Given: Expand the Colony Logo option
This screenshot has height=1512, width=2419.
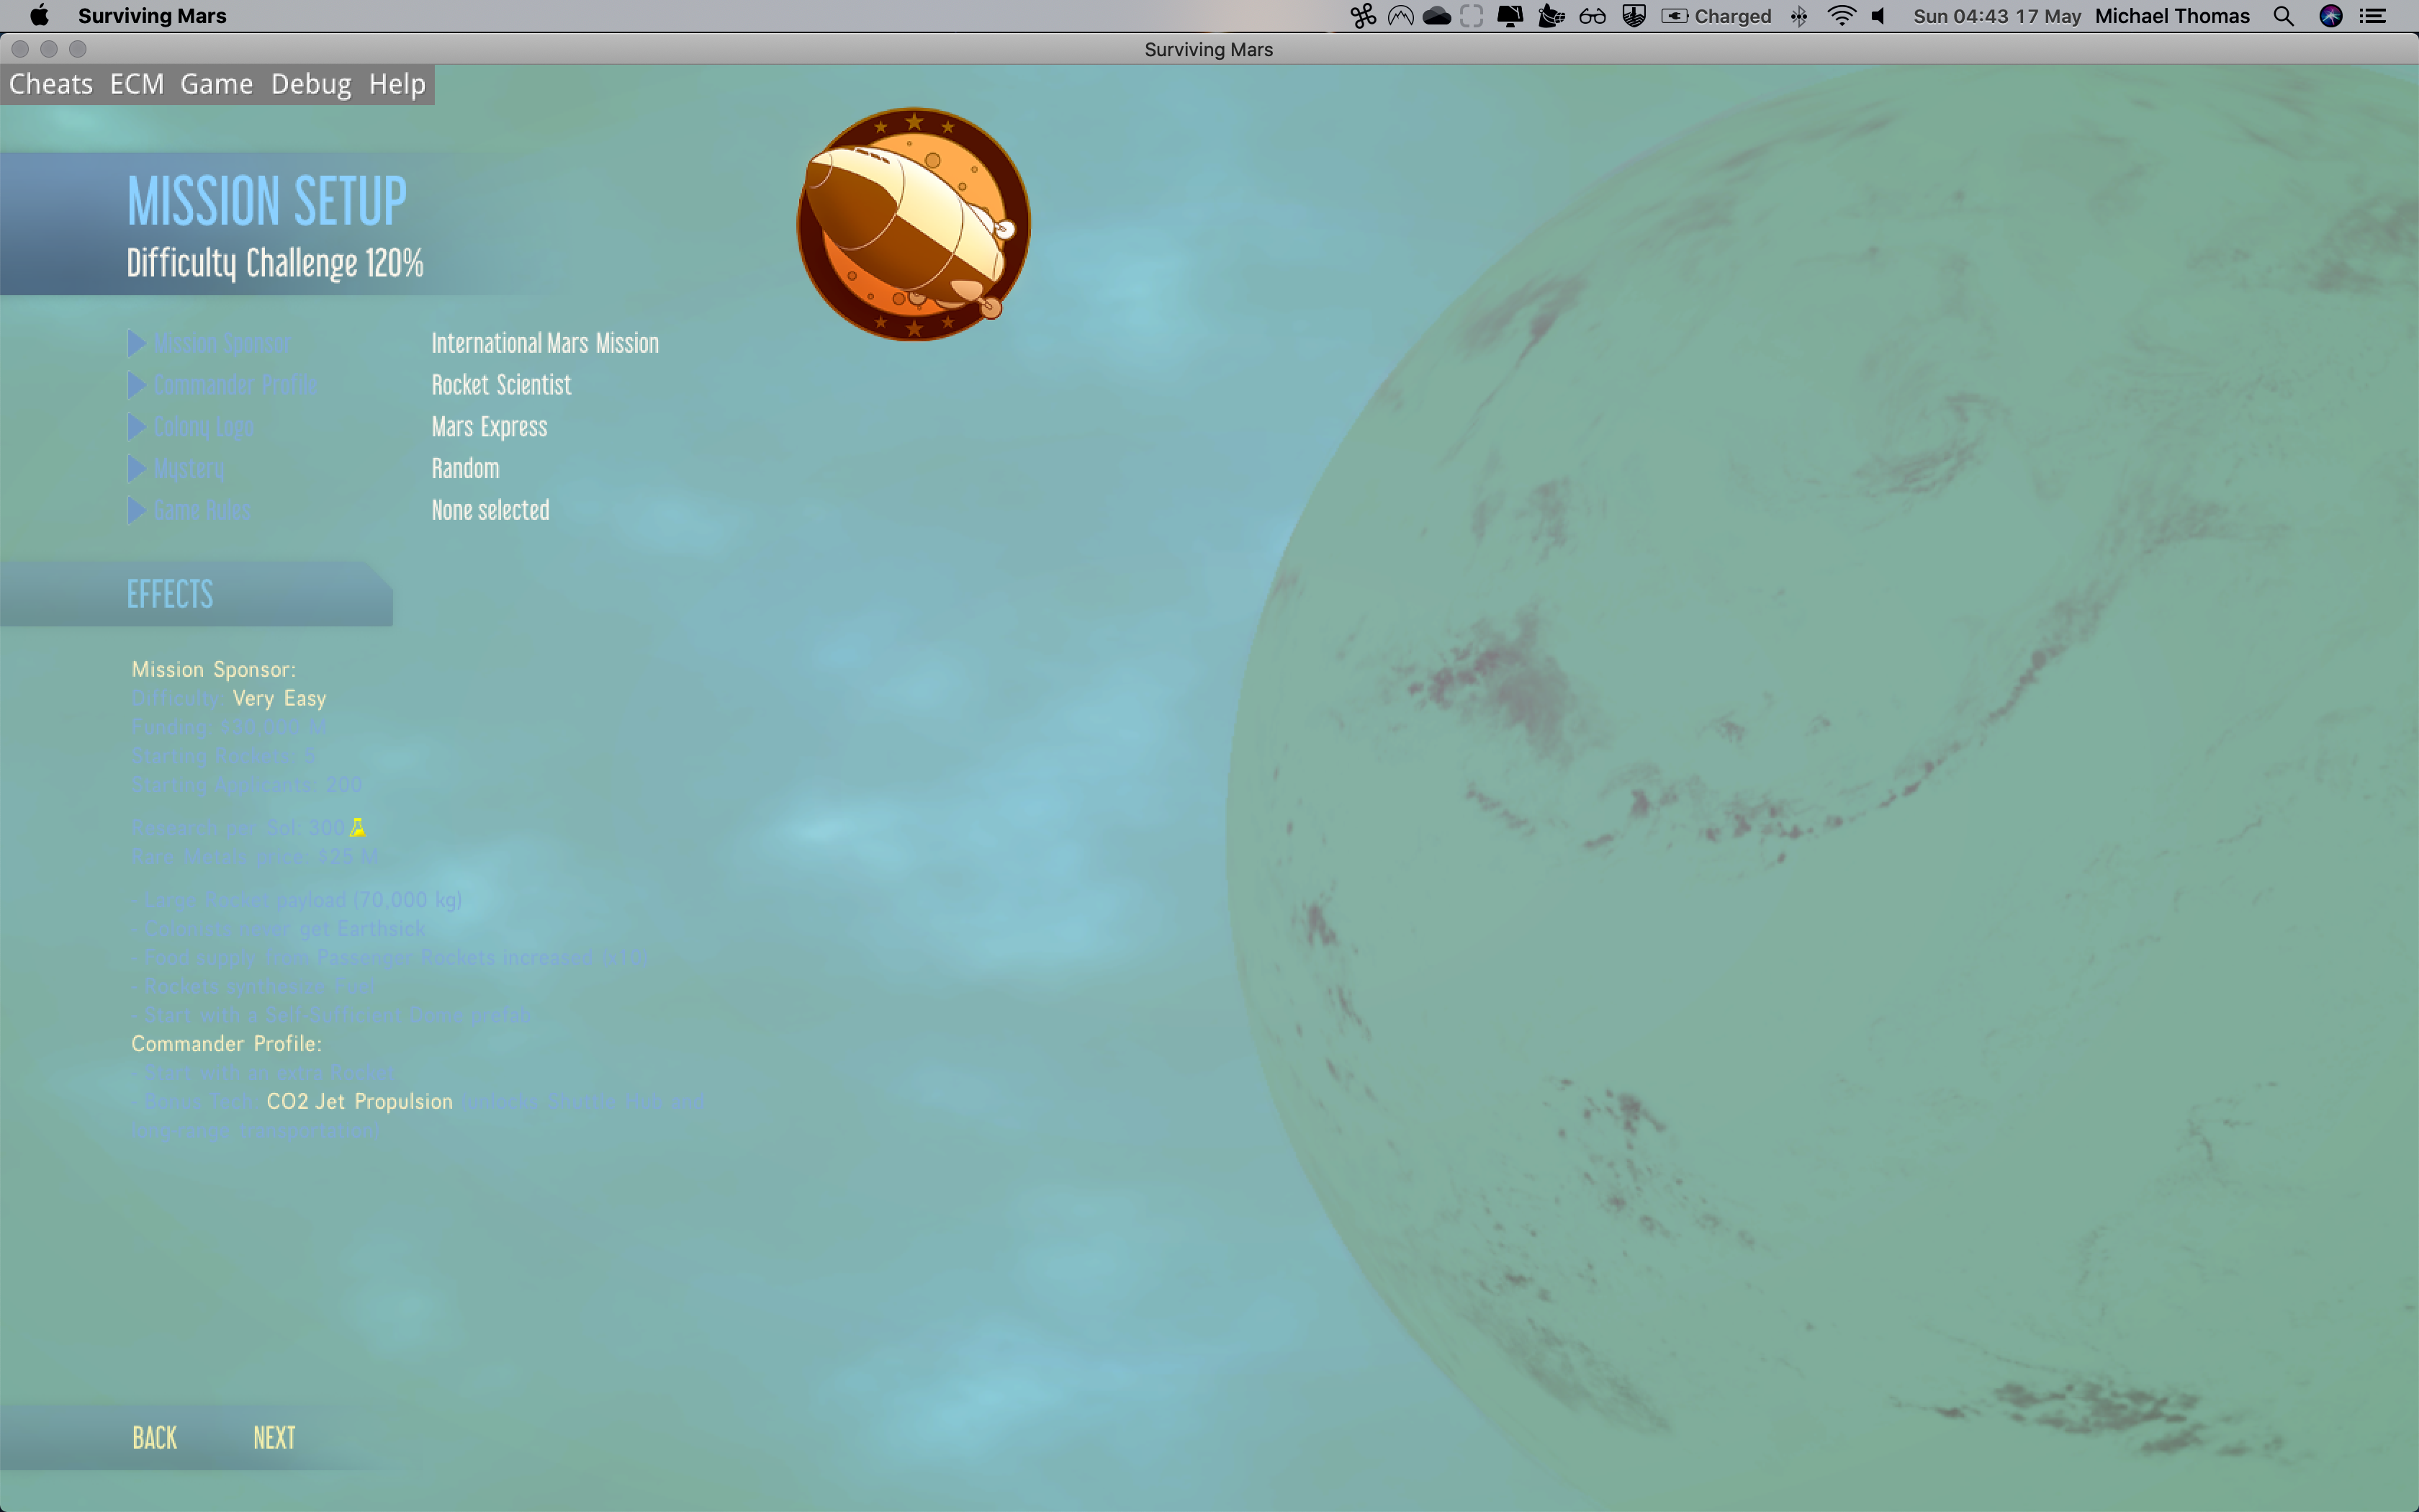Looking at the screenshot, I should (191, 427).
